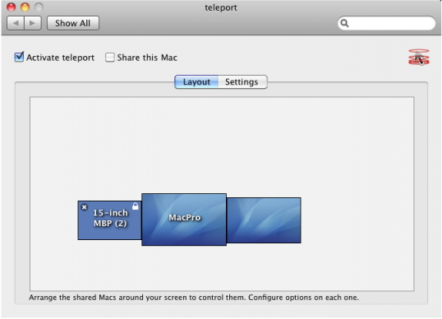The height and width of the screenshot is (319, 442).
Task: Click the lock icon on 15-inch MBP
Action: (136, 206)
